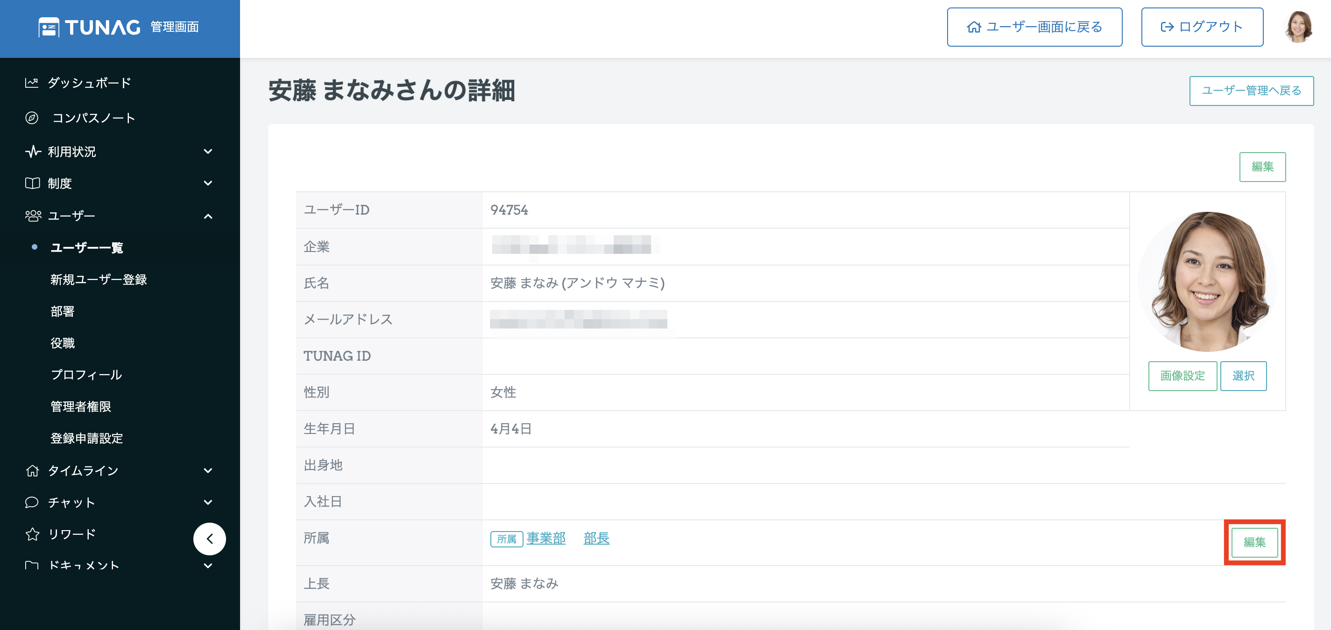Screen dimensions: 1331x630
Task: Click the compass note icon
Action: 31,118
